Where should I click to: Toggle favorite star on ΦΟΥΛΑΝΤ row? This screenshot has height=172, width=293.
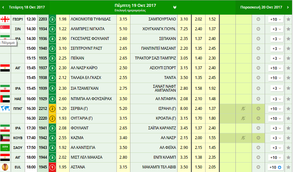(288, 128)
